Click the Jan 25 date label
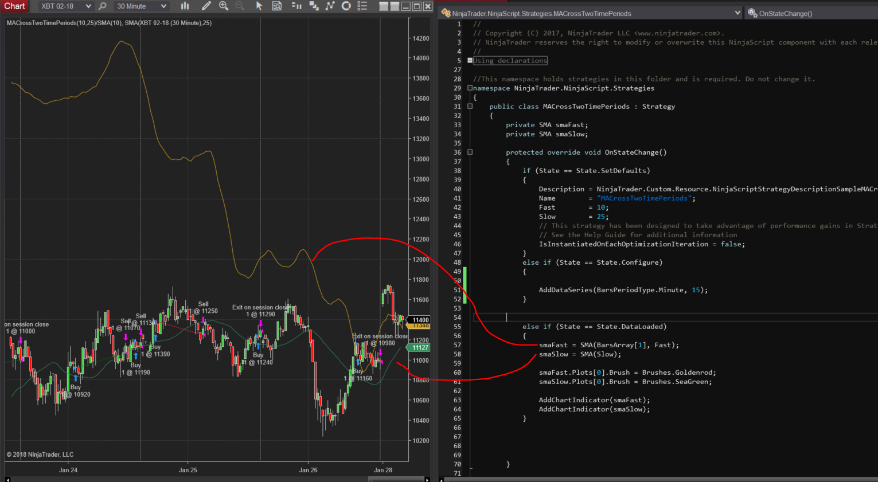The image size is (878, 482). click(188, 470)
